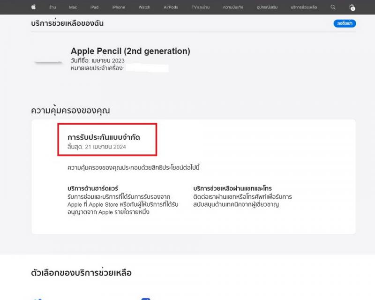Viewport: 375px width, 300px height.
Task: Open the ร้าน store menu item
Action: click(52, 7)
